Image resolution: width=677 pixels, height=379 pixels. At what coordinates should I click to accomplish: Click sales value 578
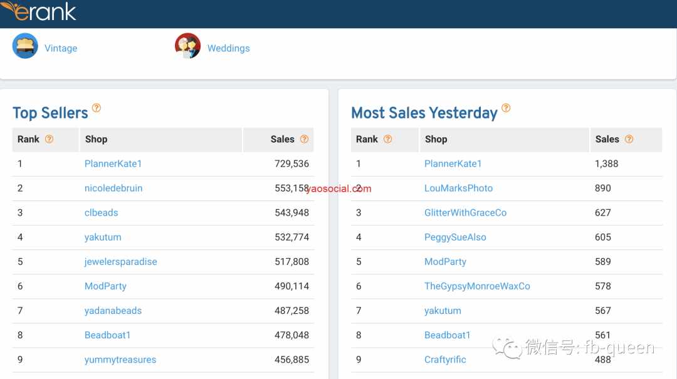pyautogui.click(x=603, y=286)
